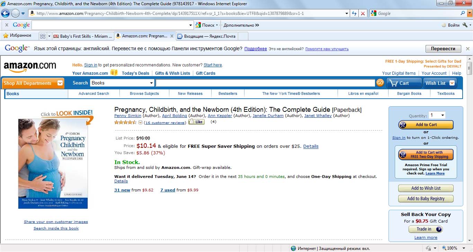Open the Подробнее link in translate bar
This screenshot has width=473, height=252.
point(256,49)
